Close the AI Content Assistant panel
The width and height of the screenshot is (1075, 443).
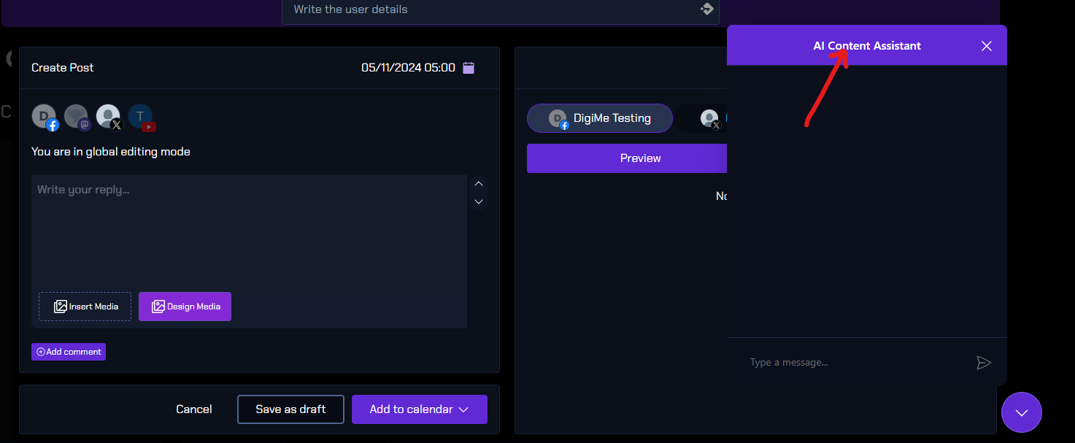click(986, 46)
